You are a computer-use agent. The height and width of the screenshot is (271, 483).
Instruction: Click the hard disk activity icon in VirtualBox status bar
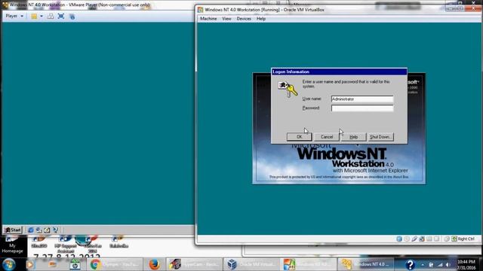point(399,239)
